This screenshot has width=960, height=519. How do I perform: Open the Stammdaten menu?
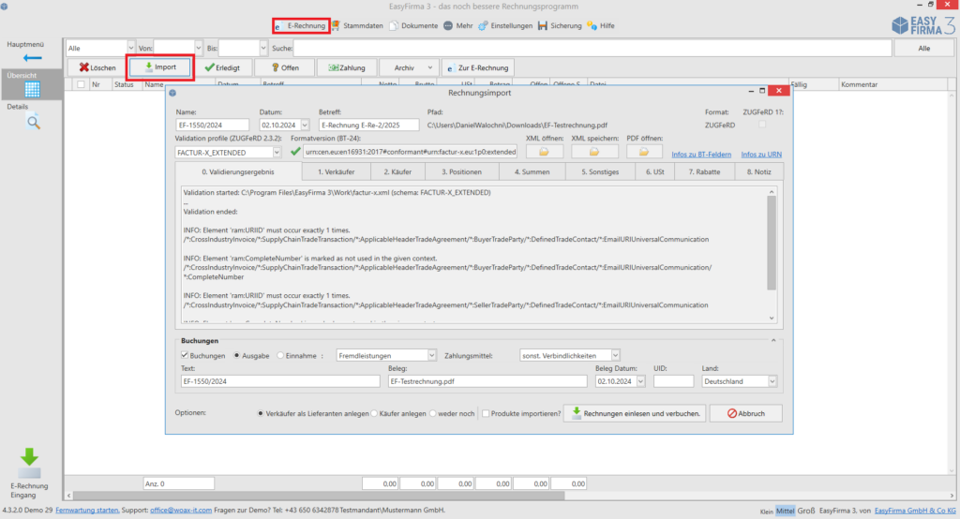pyautogui.click(x=358, y=25)
